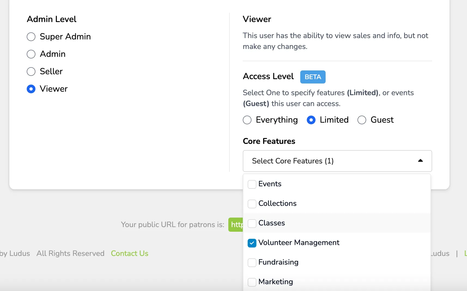The height and width of the screenshot is (291, 467).
Task: Click the green public URL link
Action: tap(236, 225)
